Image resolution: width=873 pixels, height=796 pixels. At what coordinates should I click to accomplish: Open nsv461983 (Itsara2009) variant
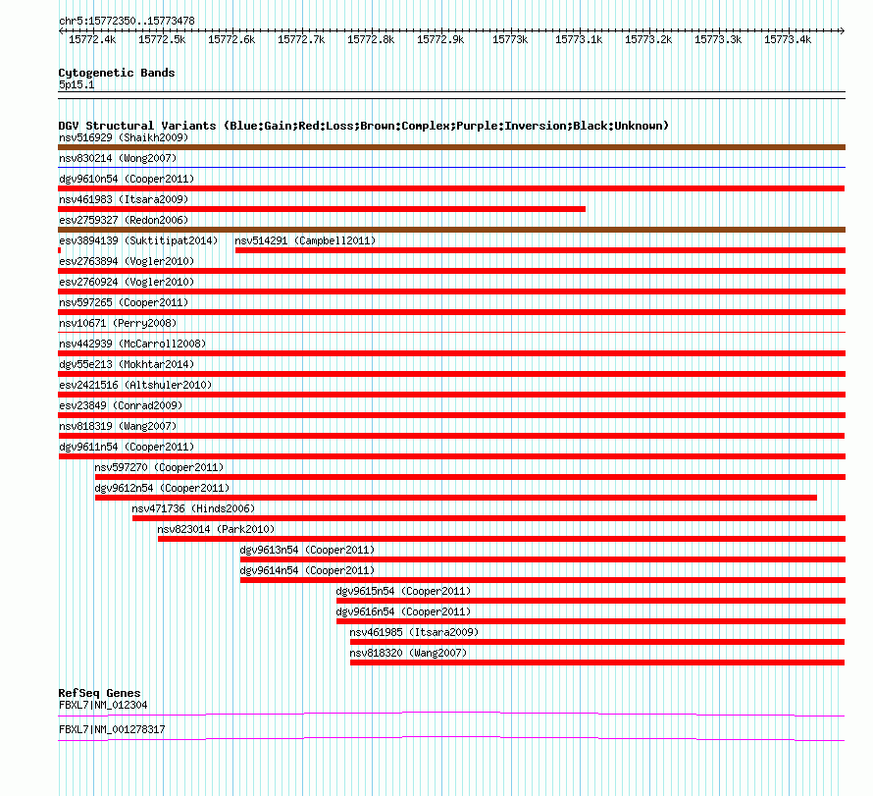click(124, 199)
